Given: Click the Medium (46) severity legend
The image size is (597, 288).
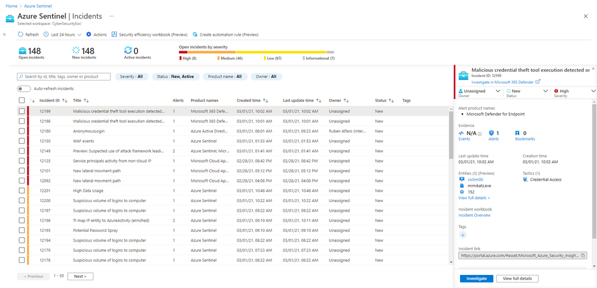Looking at the screenshot, I should tap(230, 58).
